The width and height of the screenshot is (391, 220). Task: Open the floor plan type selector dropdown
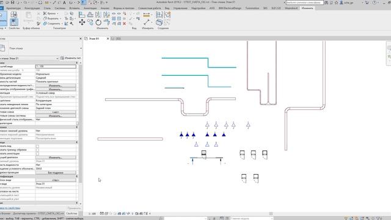81,48
